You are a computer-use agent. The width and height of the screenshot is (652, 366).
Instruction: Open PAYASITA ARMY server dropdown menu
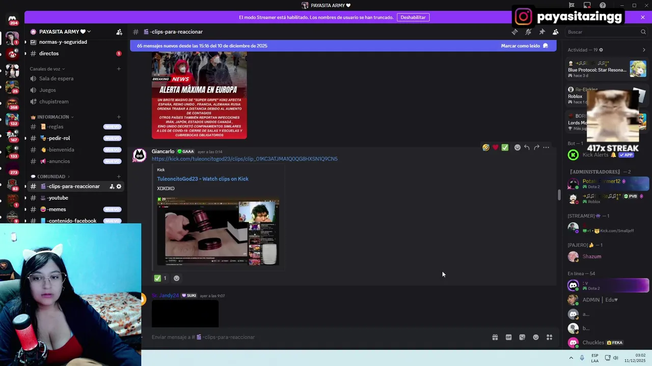65,32
